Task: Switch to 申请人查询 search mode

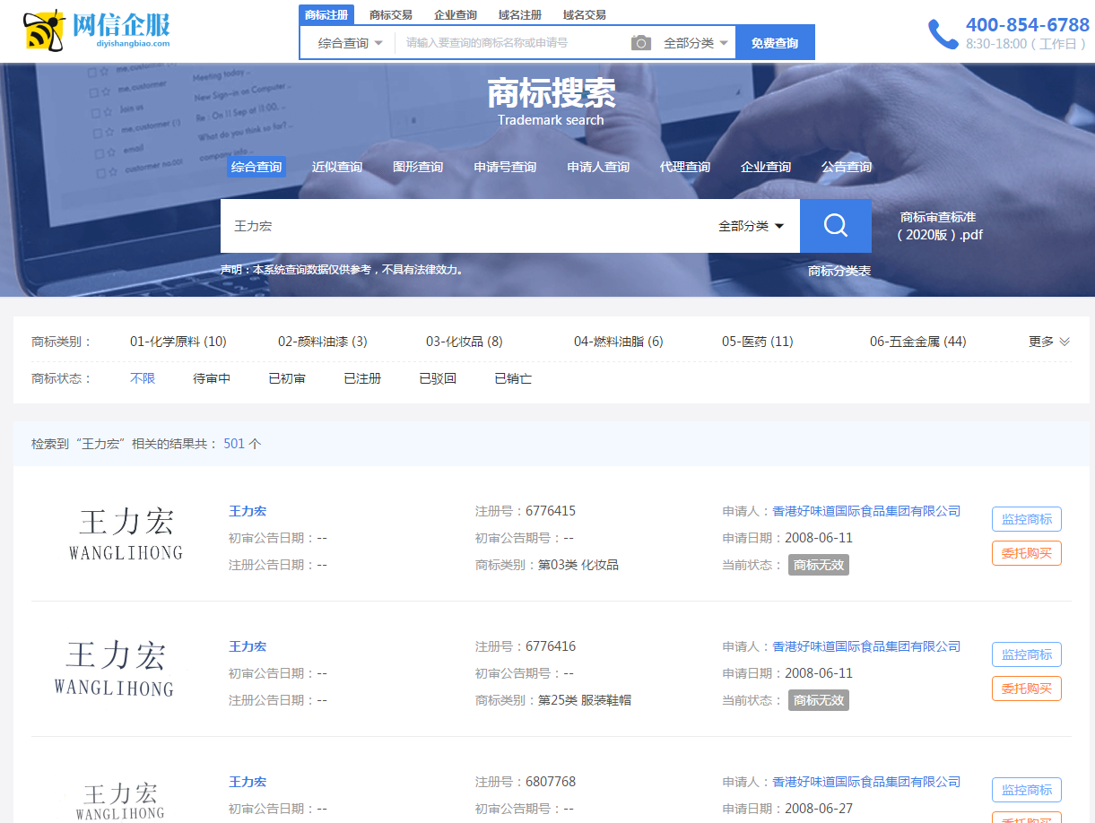Action: tap(598, 167)
